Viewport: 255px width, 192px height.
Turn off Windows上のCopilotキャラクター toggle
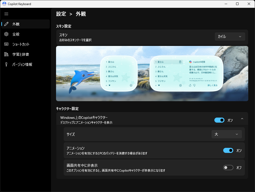click(219, 120)
